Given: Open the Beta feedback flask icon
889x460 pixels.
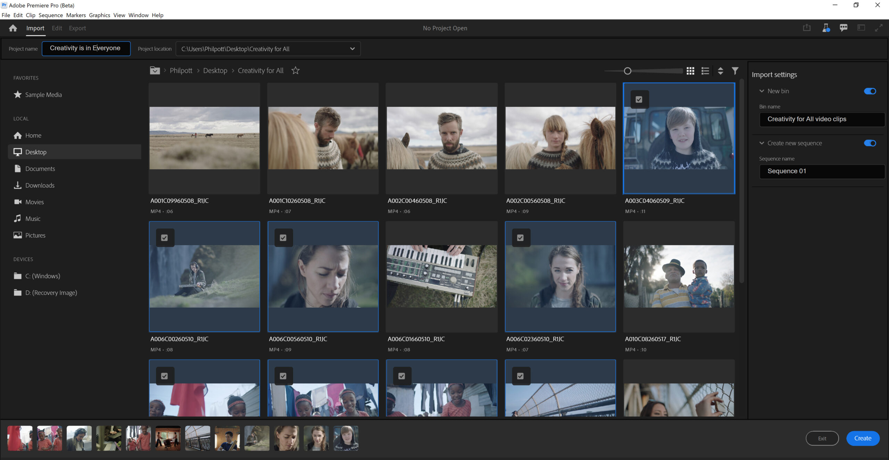Looking at the screenshot, I should [826, 28].
